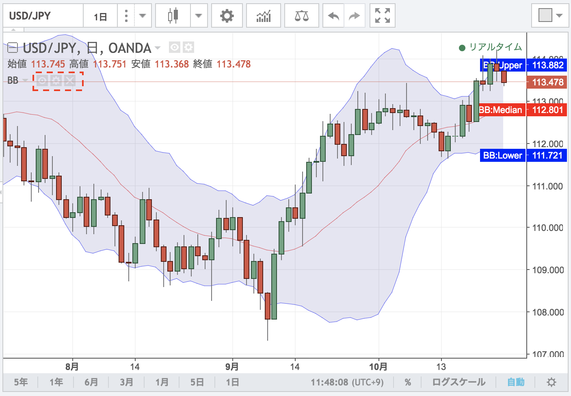The width and height of the screenshot is (571, 396).
Task: Toggle percentage scale with % button
Action: (x=408, y=382)
